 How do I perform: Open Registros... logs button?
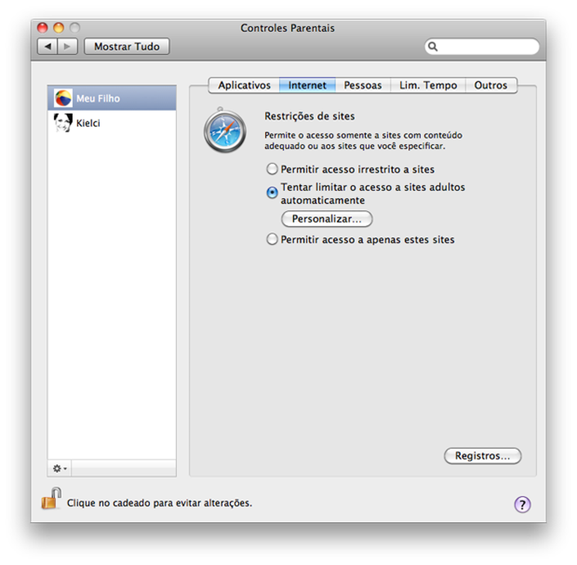click(x=483, y=456)
